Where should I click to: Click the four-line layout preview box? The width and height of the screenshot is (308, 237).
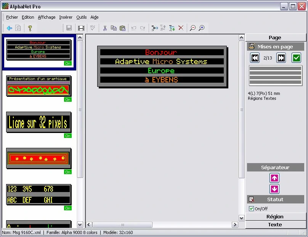point(275,75)
